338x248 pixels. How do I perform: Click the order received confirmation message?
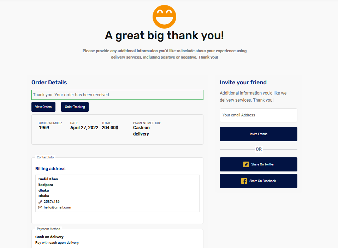(117, 95)
